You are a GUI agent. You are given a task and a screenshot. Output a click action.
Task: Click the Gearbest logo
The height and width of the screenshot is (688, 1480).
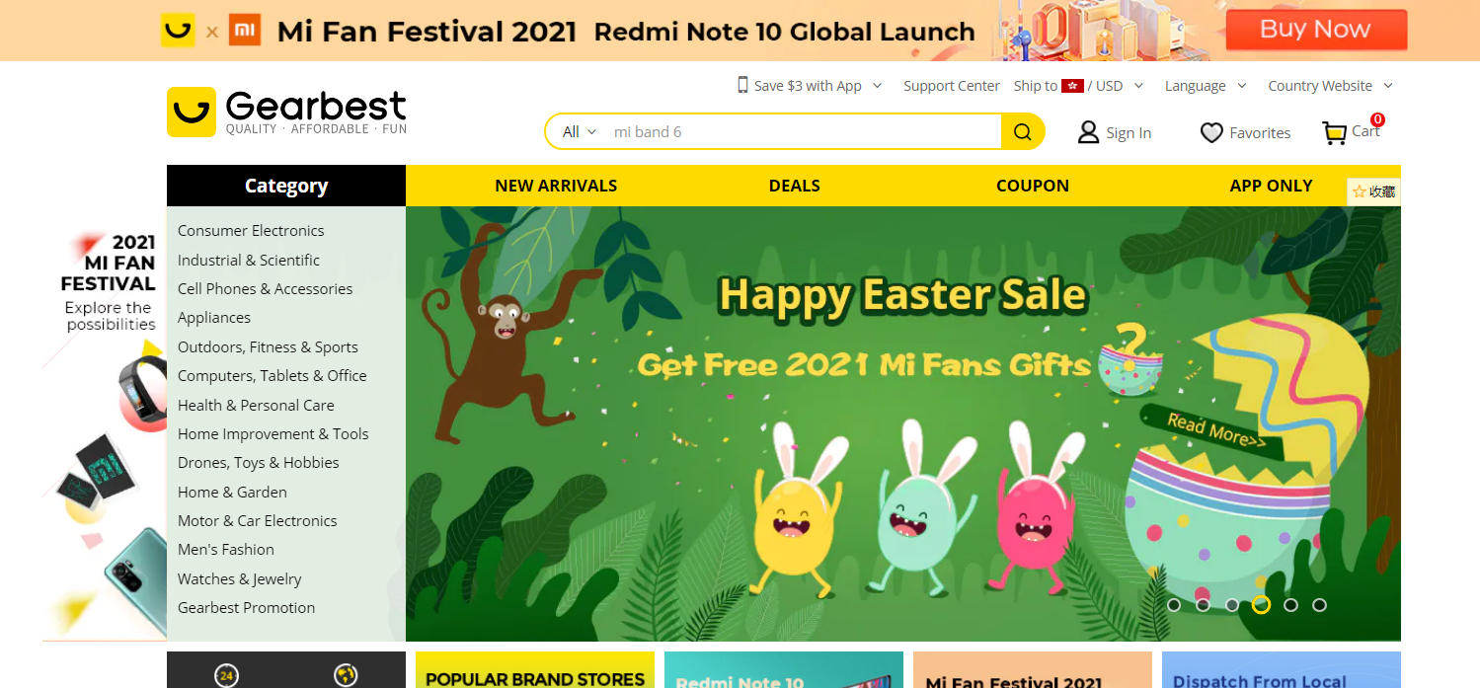[286, 112]
